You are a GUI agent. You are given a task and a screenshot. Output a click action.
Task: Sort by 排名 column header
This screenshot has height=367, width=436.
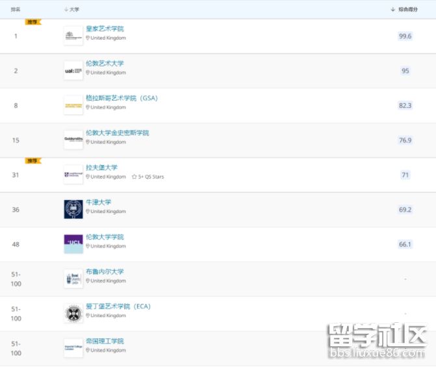coord(16,10)
